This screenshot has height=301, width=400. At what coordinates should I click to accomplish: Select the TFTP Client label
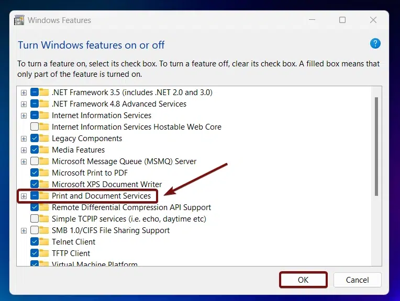click(x=71, y=253)
